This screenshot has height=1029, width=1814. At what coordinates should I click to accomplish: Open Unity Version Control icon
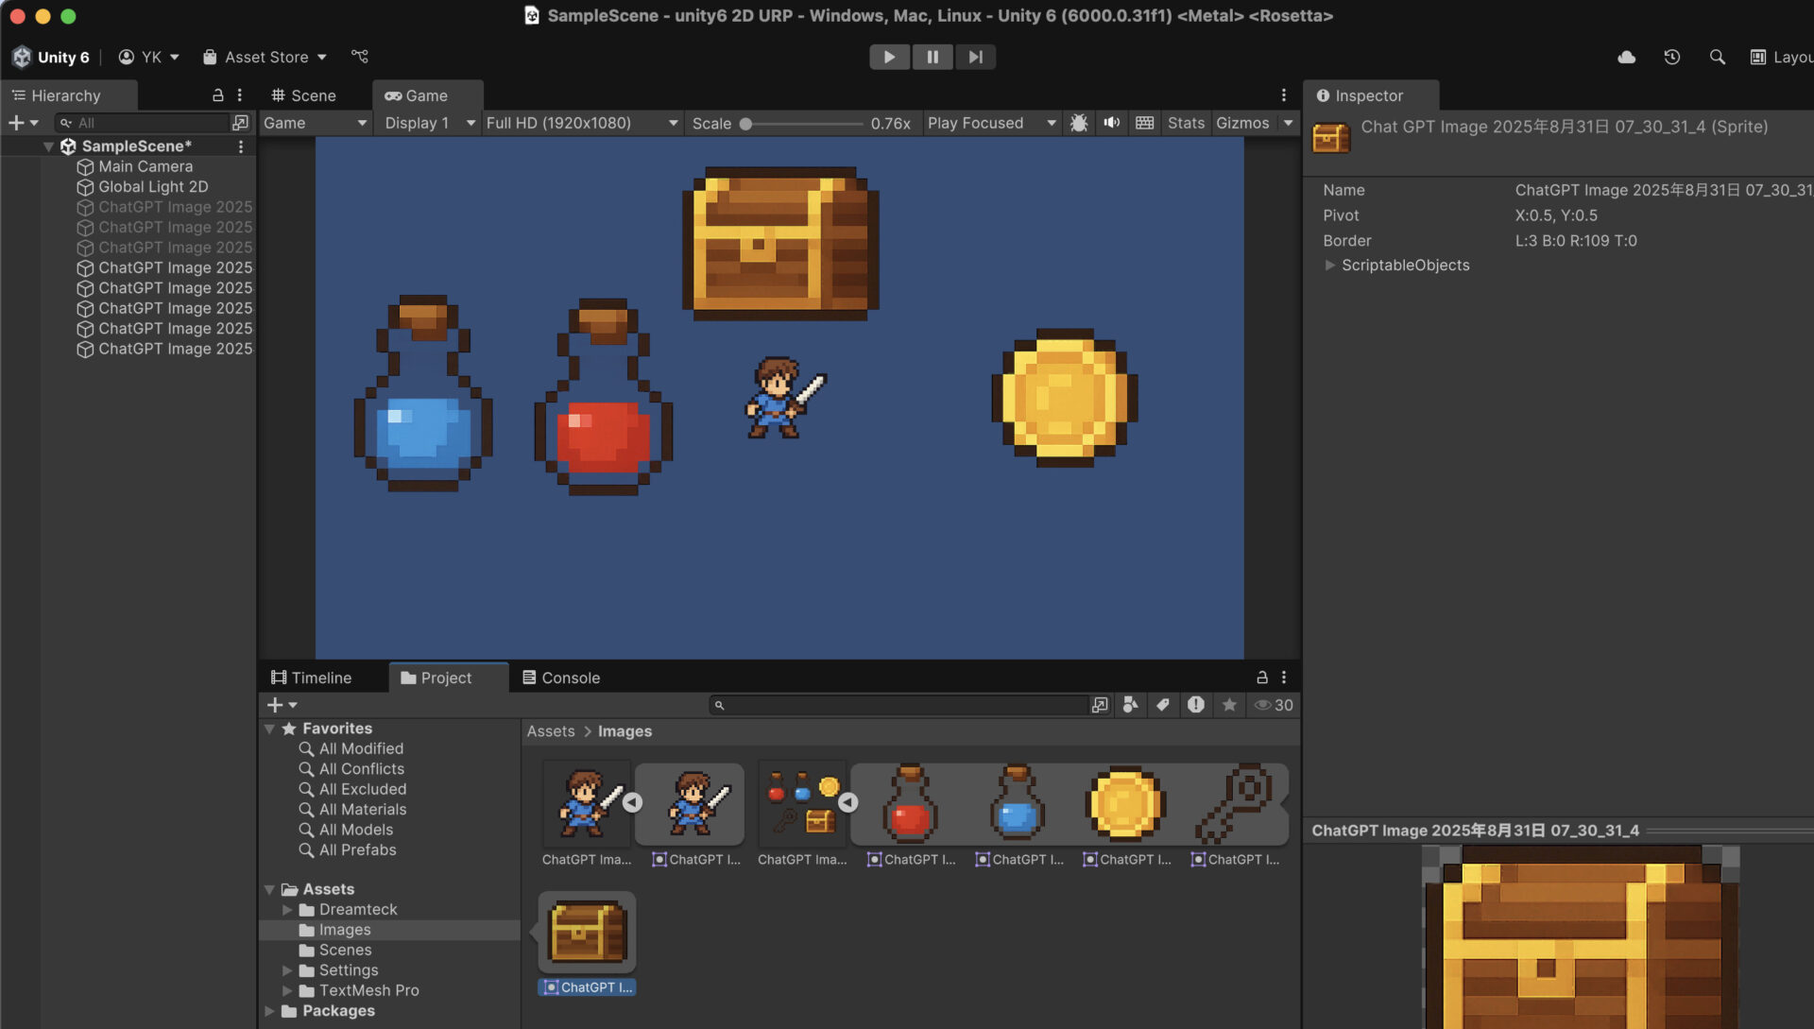(x=360, y=57)
